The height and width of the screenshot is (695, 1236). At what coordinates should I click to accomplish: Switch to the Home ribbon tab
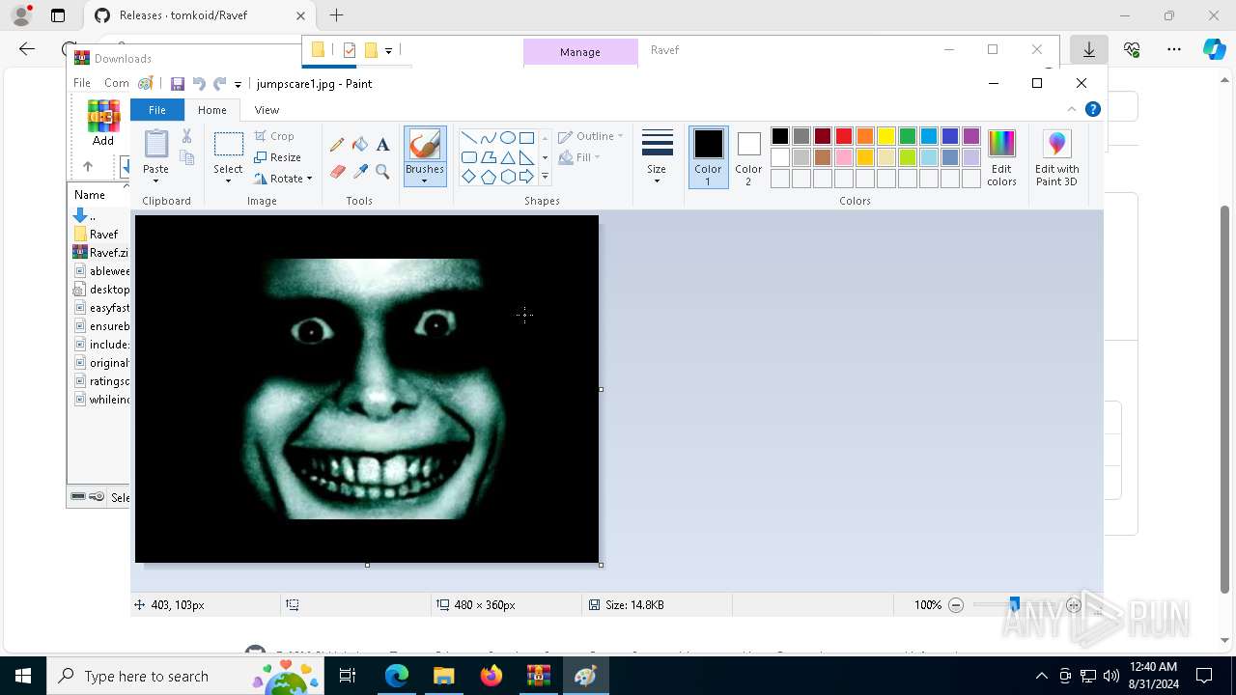211,110
